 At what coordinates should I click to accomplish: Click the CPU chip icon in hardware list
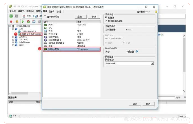pos(46,28)
